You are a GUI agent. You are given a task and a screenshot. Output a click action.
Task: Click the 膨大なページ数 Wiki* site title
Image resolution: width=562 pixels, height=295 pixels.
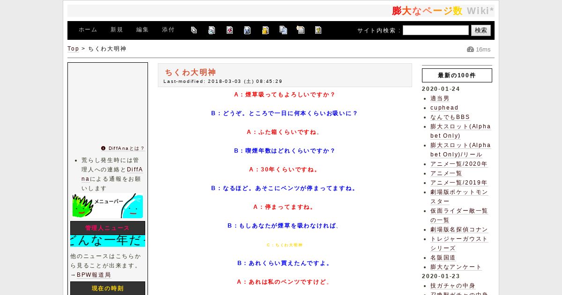click(x=443, y=11)
